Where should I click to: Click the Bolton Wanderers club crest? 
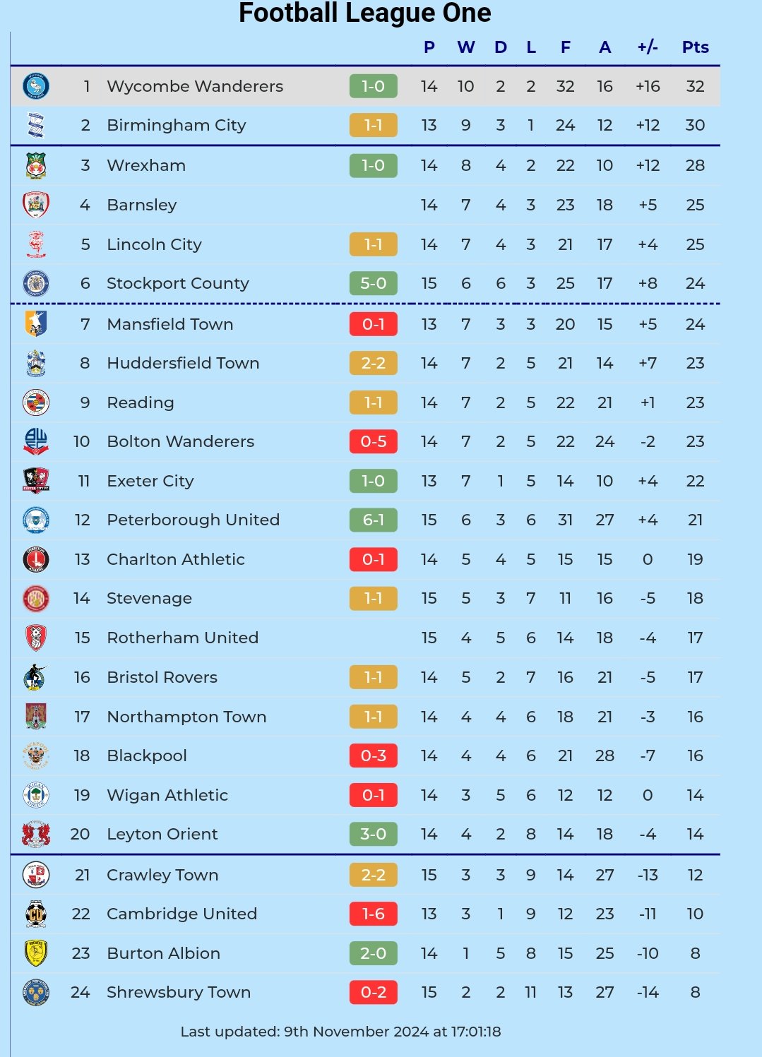coord(35,441)
